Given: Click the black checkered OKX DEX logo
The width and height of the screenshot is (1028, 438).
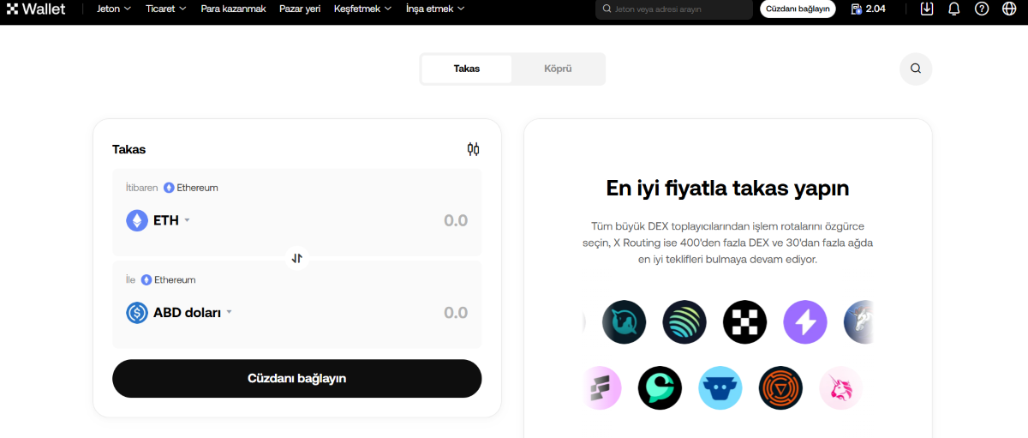Looking at the screenshot, I should pos(744,322).
